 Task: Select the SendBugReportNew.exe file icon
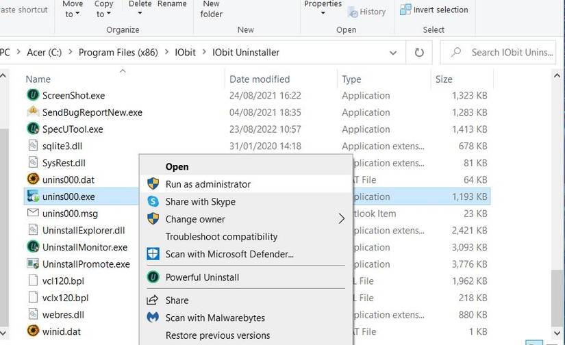click(33, 112)
